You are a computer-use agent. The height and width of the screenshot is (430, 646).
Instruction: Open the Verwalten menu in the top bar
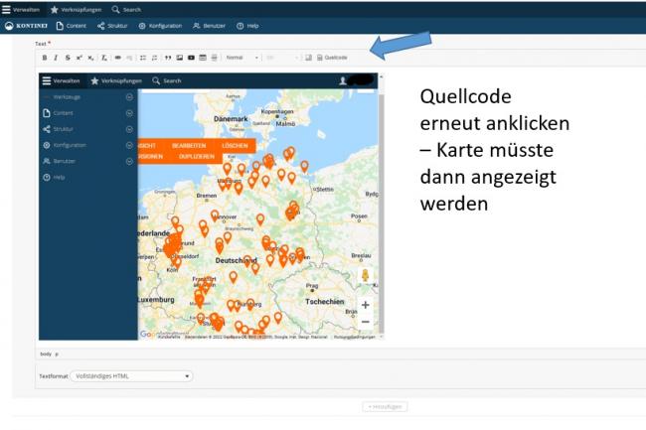click(x=21, y=10)
